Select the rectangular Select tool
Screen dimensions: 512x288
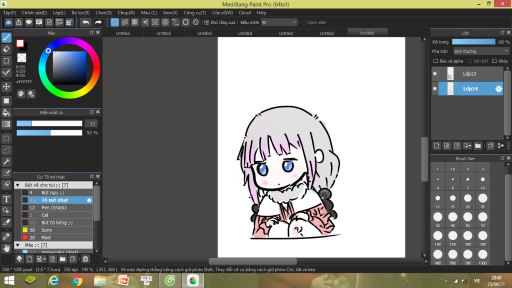tap(6, 138)
